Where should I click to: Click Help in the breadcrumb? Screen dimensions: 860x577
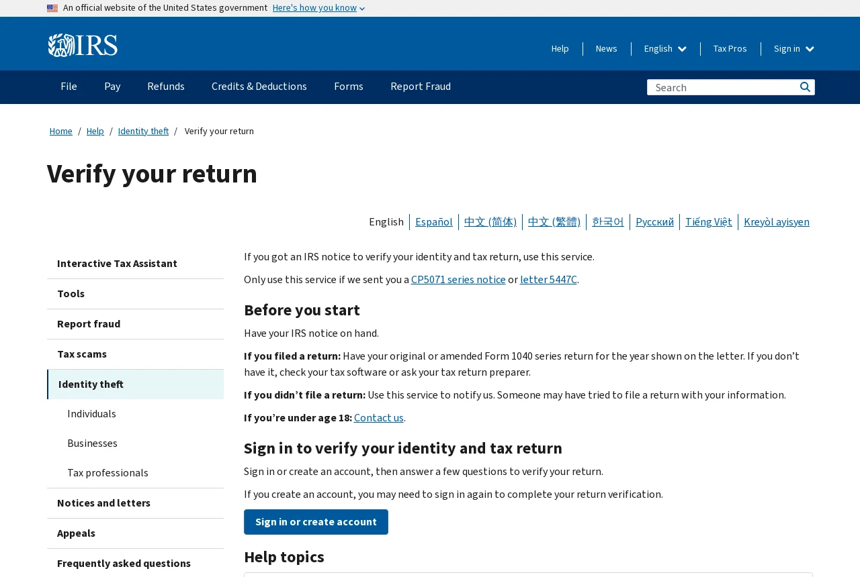coord(95,131)
